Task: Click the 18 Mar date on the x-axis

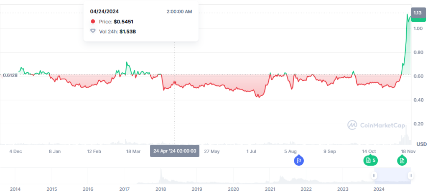Action: [x=133, y=151]
